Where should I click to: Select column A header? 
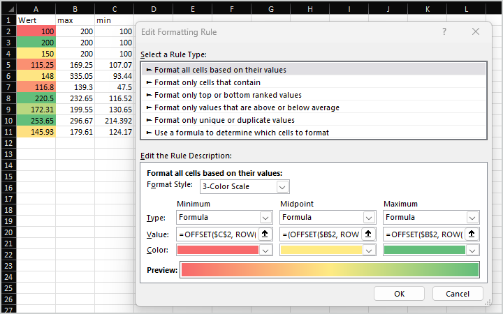click(x=36, y=9)
